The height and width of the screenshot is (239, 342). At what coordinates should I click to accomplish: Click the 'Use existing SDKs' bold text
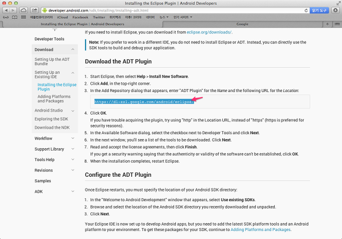[x=238, y=200]
